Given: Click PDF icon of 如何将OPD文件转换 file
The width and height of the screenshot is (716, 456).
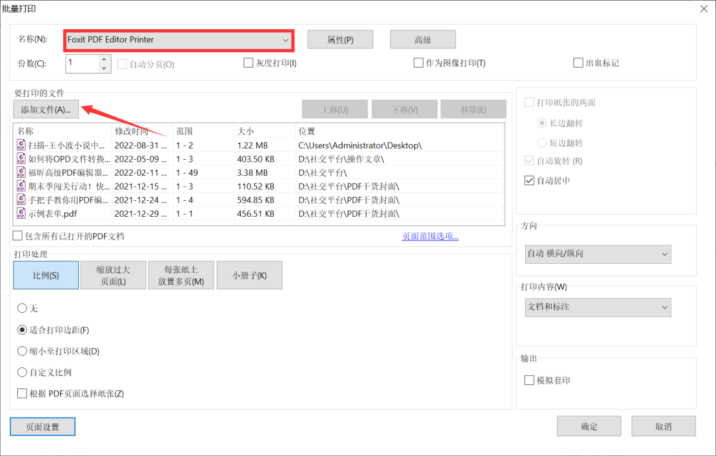Looking at the screenshot, I should (21, 159).
